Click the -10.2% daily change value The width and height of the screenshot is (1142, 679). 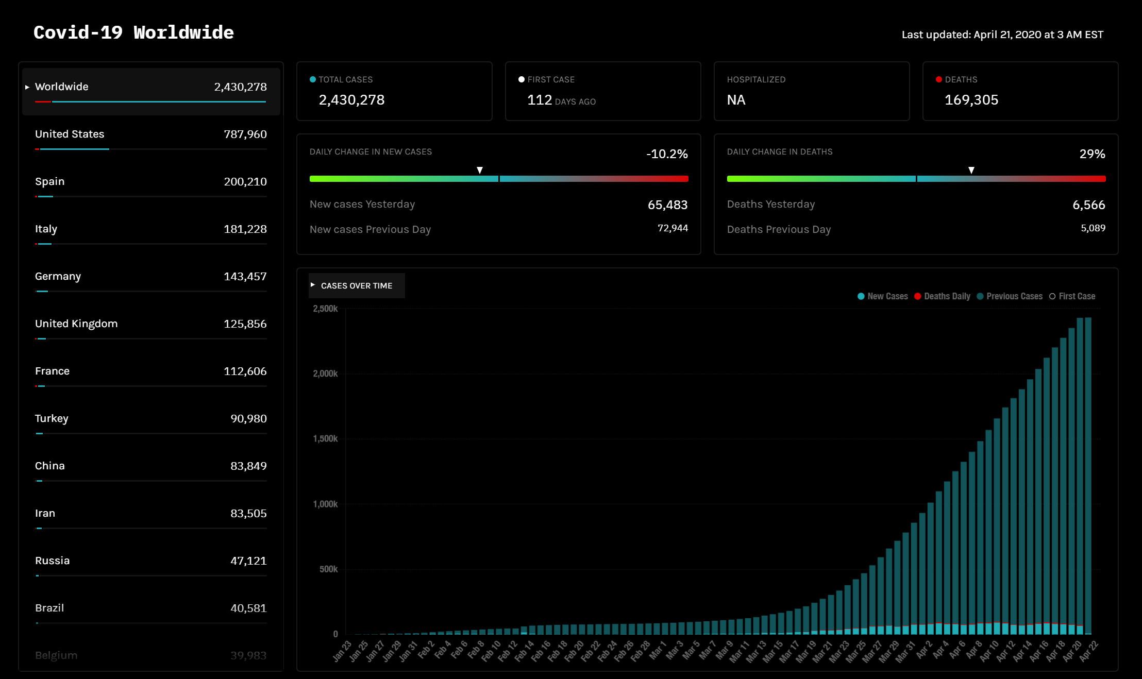(x=667, y=154)
